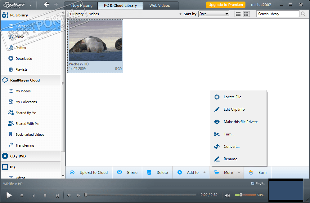Open the RealPlayer logo dropdown menu
The width and height of the screenshot is (310, 203).
pyautogui.click(x=30, y=5)
